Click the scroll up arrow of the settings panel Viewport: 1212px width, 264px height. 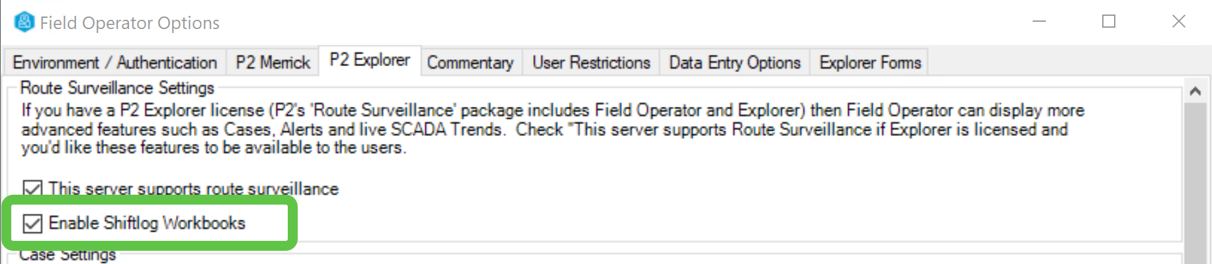(1195, 92)
